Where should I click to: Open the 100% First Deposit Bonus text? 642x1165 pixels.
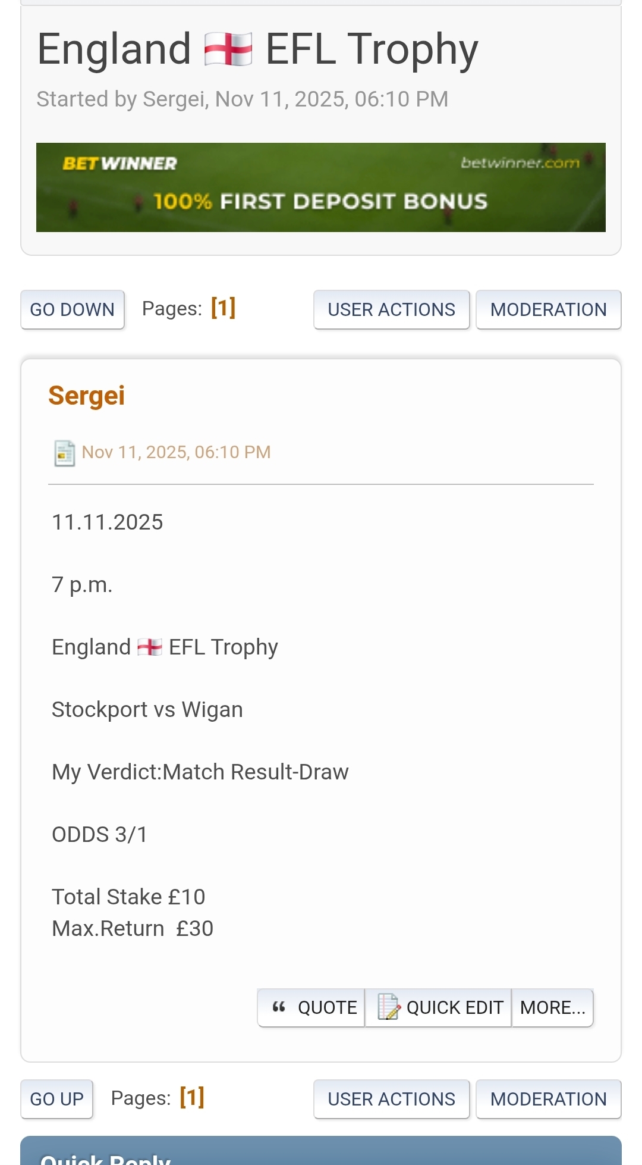click(x=320, y=201)
